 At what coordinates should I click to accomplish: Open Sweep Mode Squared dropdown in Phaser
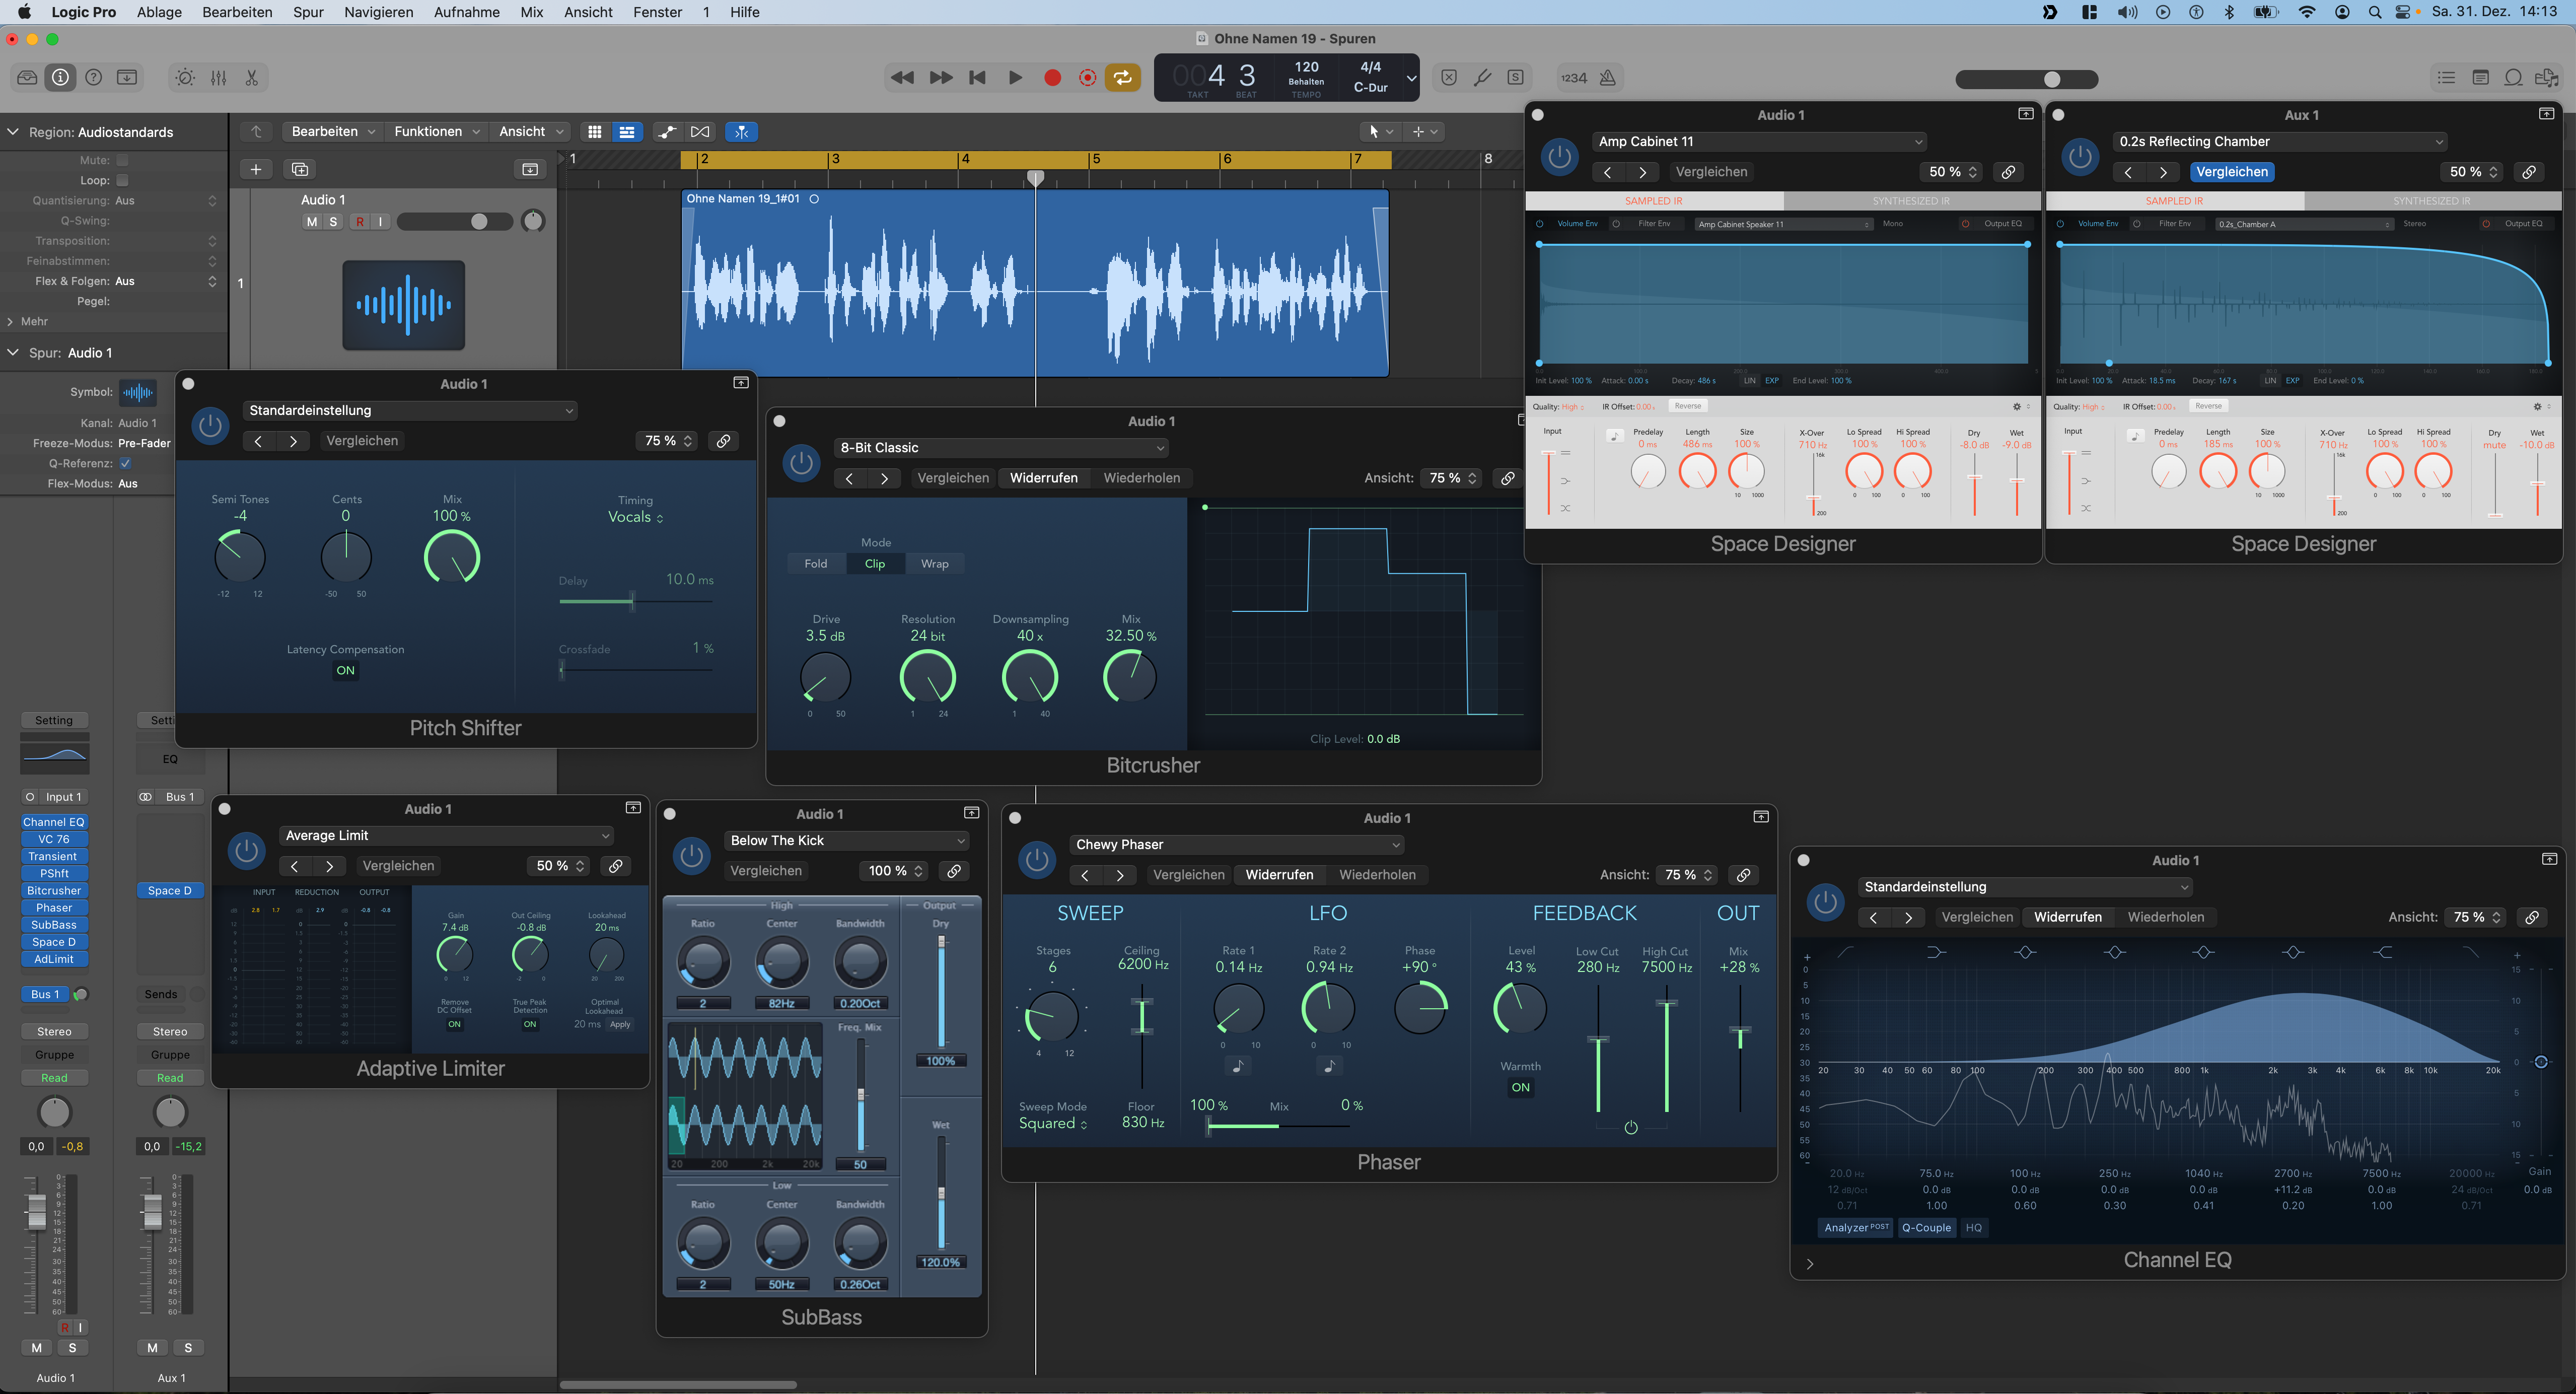1052,1124
